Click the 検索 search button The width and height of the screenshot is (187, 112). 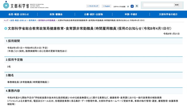177,5
